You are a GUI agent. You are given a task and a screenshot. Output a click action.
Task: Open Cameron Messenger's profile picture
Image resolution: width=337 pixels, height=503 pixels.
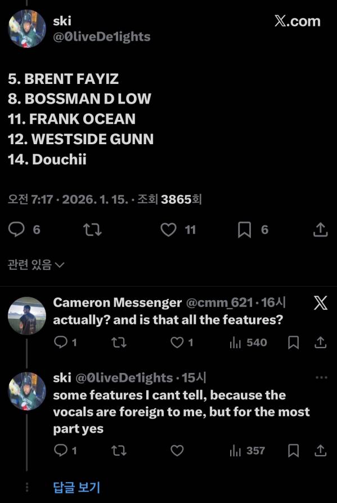point(27,315)
